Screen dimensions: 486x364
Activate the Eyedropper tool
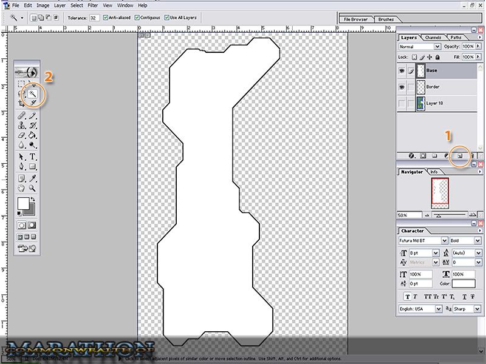pyautogui.click(x=33, y=178)
